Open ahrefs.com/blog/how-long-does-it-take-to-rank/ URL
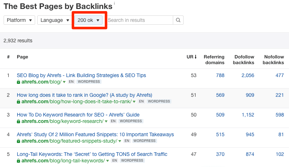This screenshot has width=289, height=167. coord(76,101)
